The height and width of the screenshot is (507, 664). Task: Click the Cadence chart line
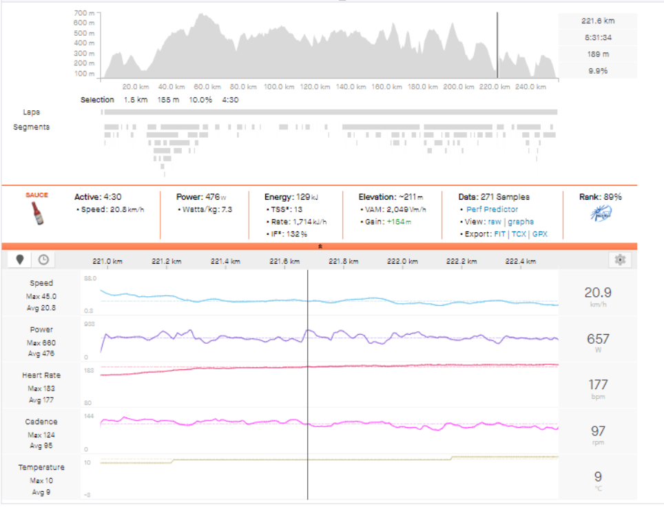[x=329, y=424]
